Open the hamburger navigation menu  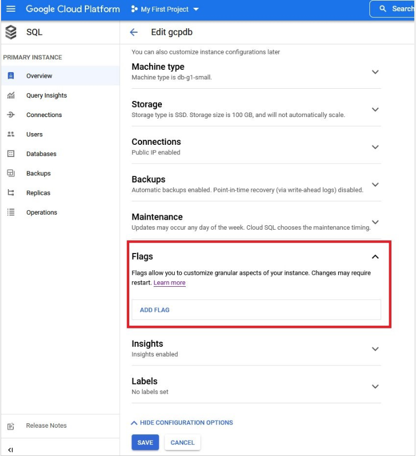coord(11,9)
